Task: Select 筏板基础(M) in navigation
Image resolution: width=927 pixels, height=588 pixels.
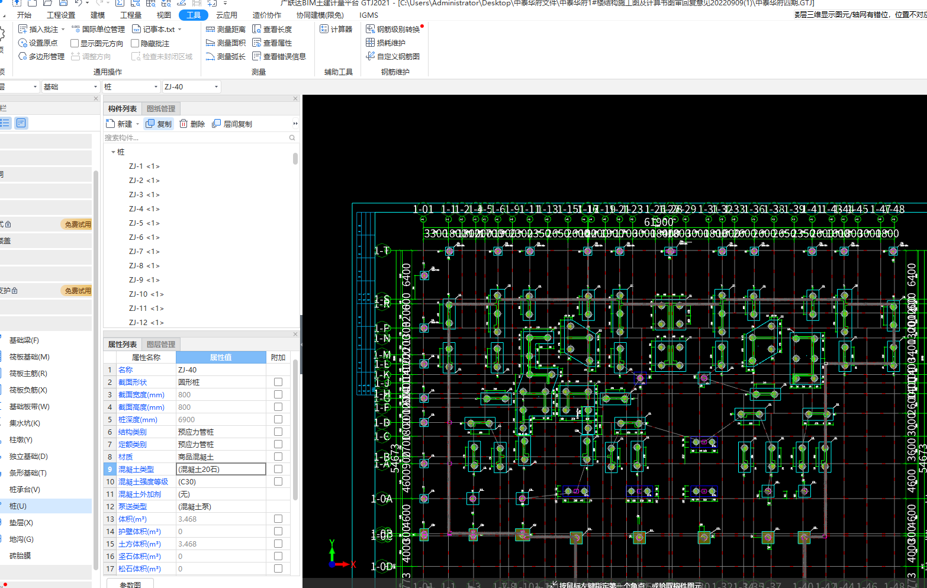Action: point(30,357)
